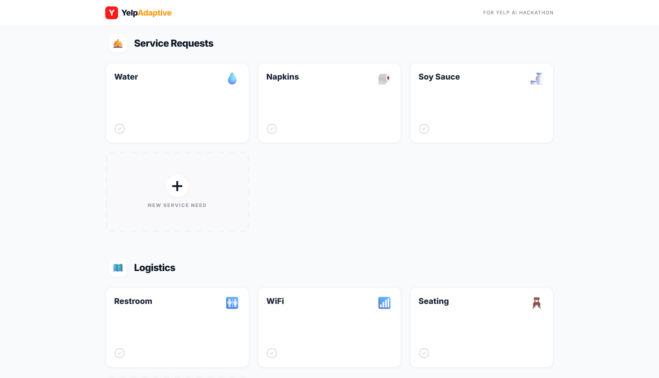659x378 pixels.
Task: Click the WiFi signal bars icon
Action: pyautogui.click(x=384, y=303)
